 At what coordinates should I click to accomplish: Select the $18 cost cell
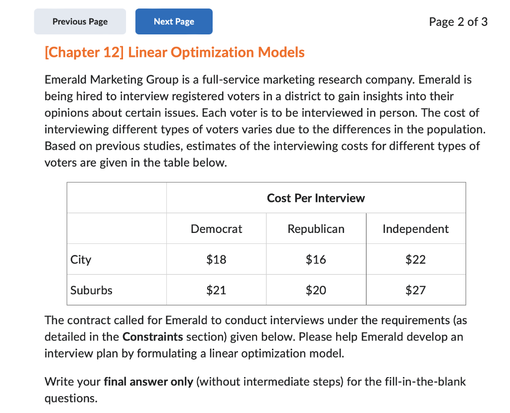216,259
